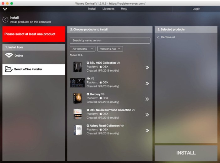Move DTS Neural Surround Collection to selected

coord(147,115)
